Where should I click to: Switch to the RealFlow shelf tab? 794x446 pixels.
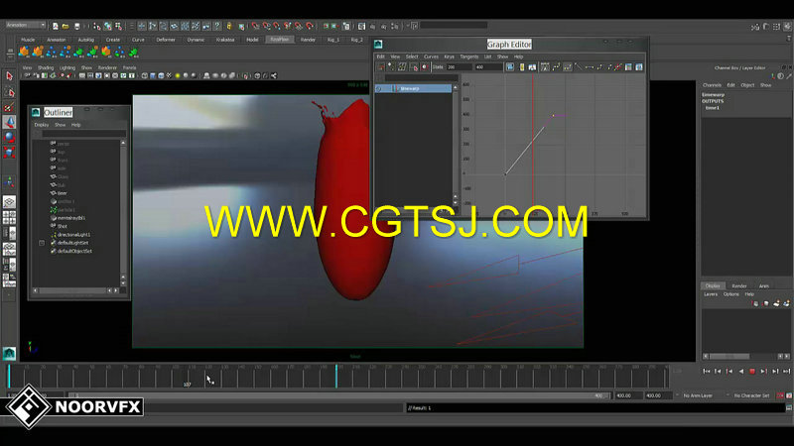[280, 39]
